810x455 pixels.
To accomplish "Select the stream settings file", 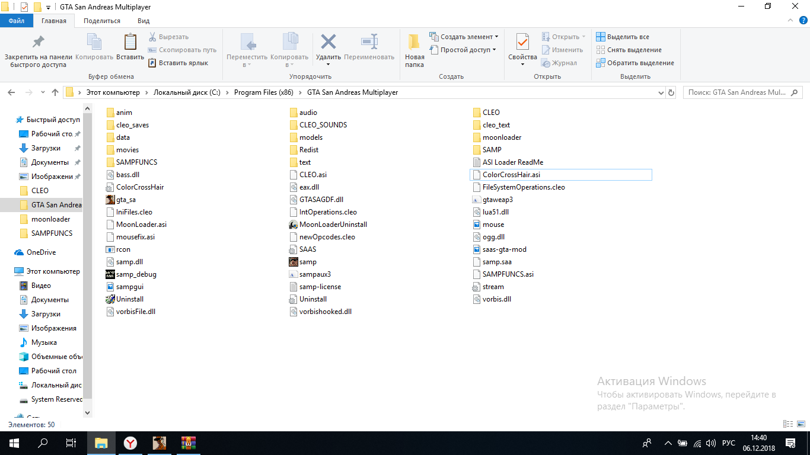I will coord(489,287).
